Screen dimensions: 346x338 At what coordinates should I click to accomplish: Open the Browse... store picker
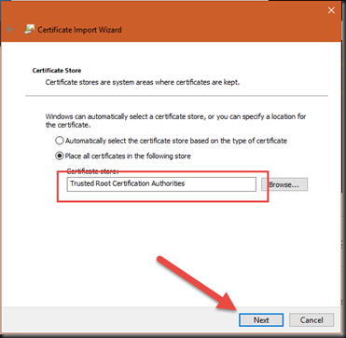tap(284, 184)
